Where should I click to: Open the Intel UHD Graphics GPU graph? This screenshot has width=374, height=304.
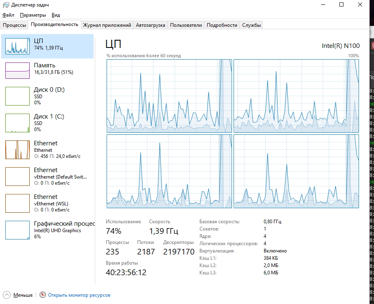pyautogui.click(x=17, y=230)
